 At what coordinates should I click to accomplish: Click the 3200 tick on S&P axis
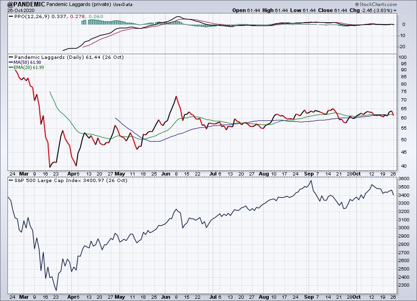404,212
